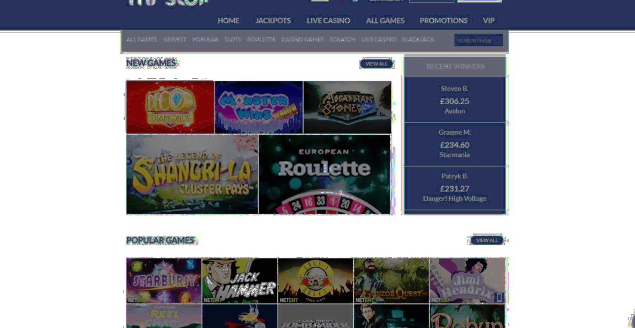
Task: Open the Asgardian Stones game
Action: pos(347,107)
